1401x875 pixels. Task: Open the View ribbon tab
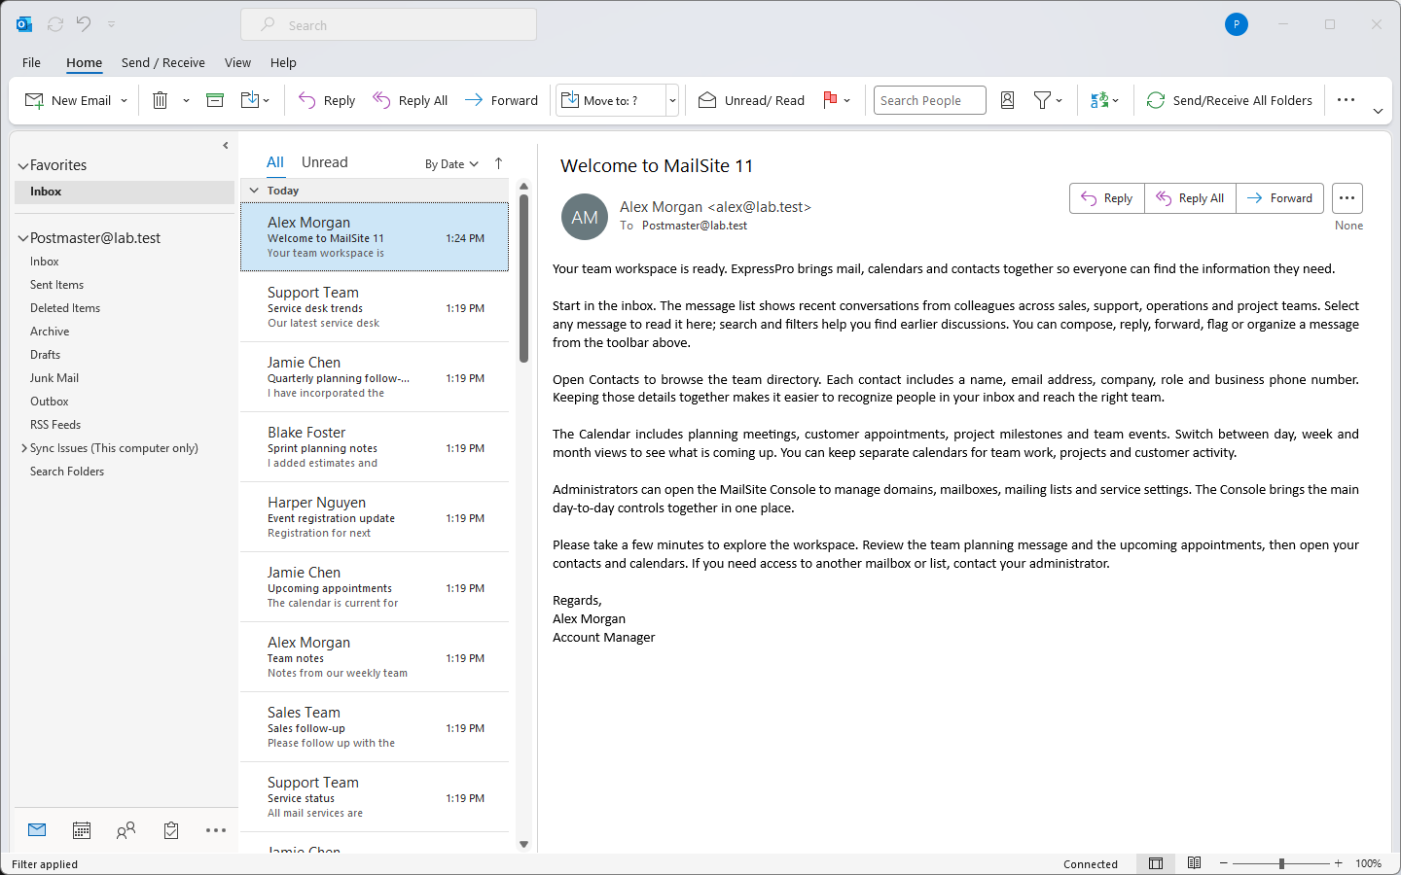point(237,62)
